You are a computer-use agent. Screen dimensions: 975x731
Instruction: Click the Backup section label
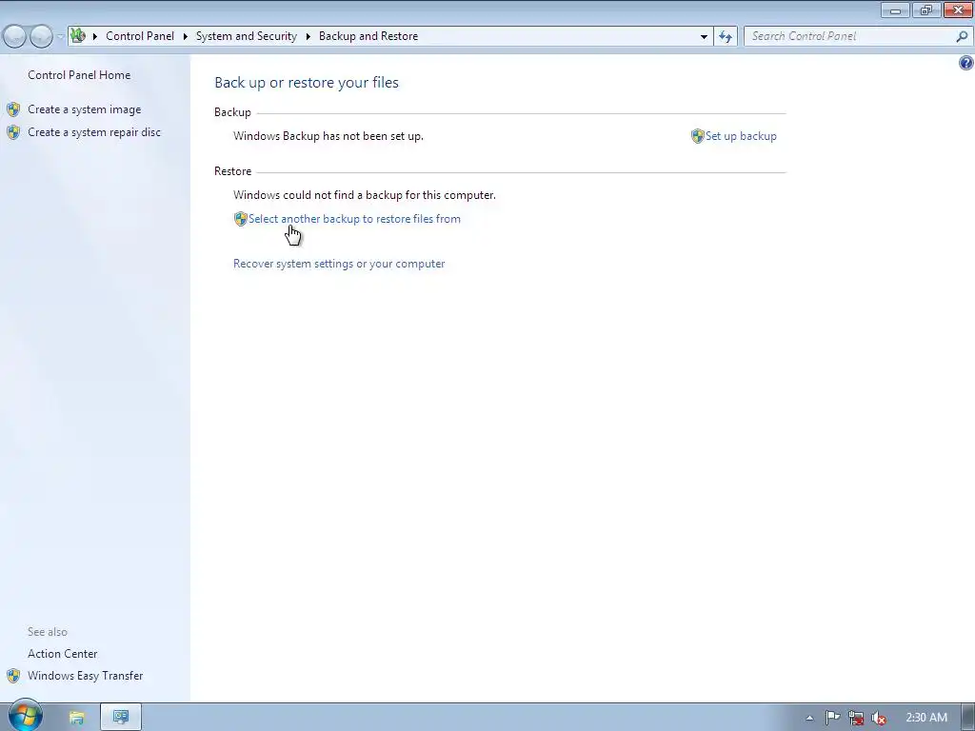[x=232, y=112]
